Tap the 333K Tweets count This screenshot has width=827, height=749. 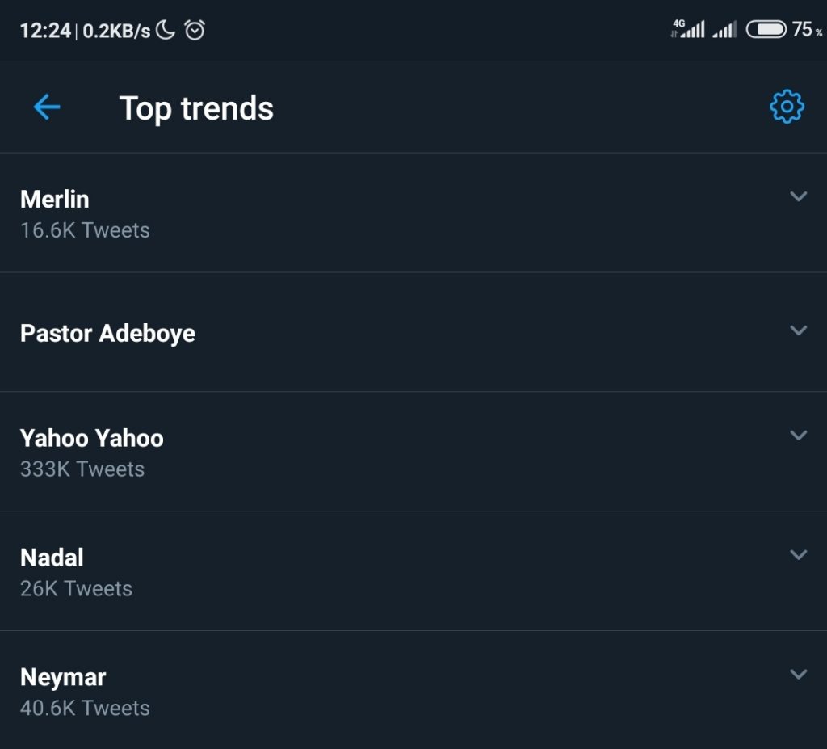[82, 469]
